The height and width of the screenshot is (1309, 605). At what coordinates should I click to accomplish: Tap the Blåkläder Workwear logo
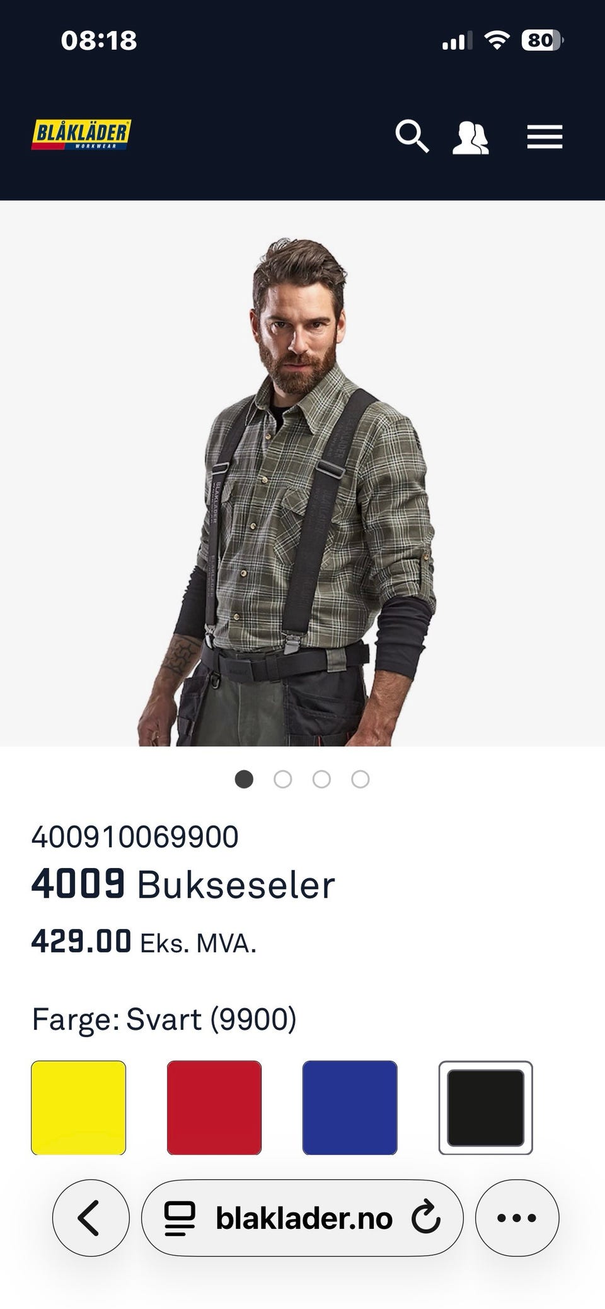coord(81,135)
